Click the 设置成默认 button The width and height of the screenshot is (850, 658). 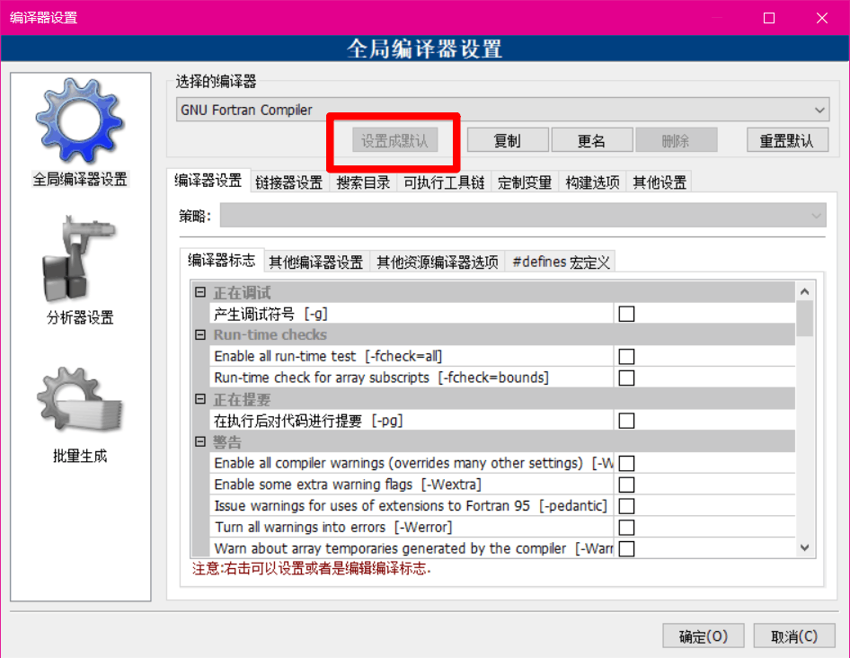click(x=394, y=140)
